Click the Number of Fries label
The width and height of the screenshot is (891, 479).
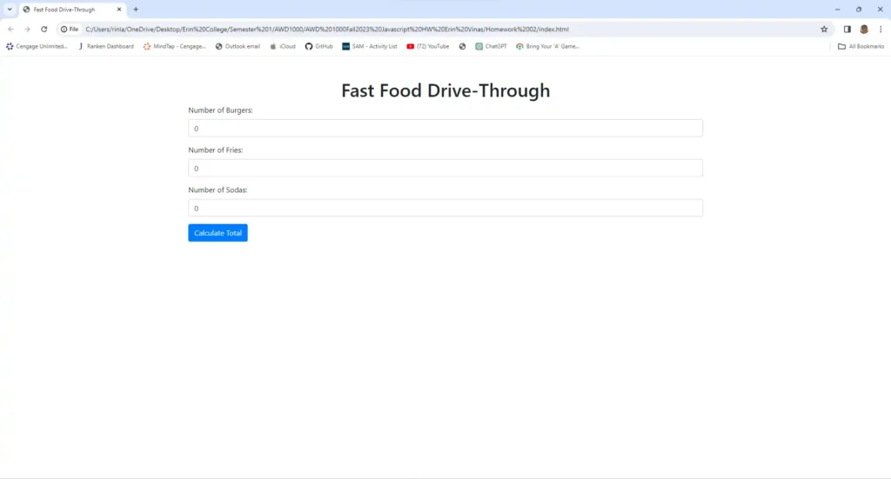pyautogui.click(x=216, y=150)
